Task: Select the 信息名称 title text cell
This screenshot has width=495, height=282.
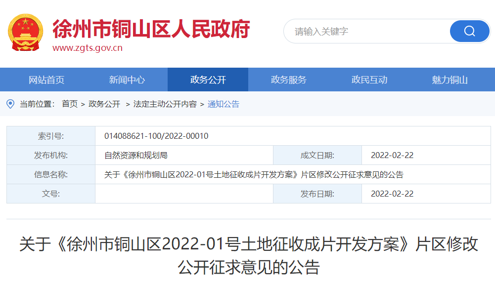Action: (293, 174)
